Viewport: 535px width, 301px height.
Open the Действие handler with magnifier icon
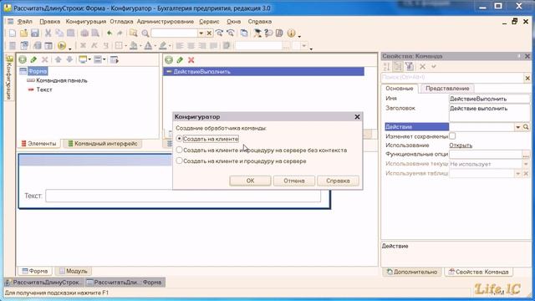click(526, 127)
